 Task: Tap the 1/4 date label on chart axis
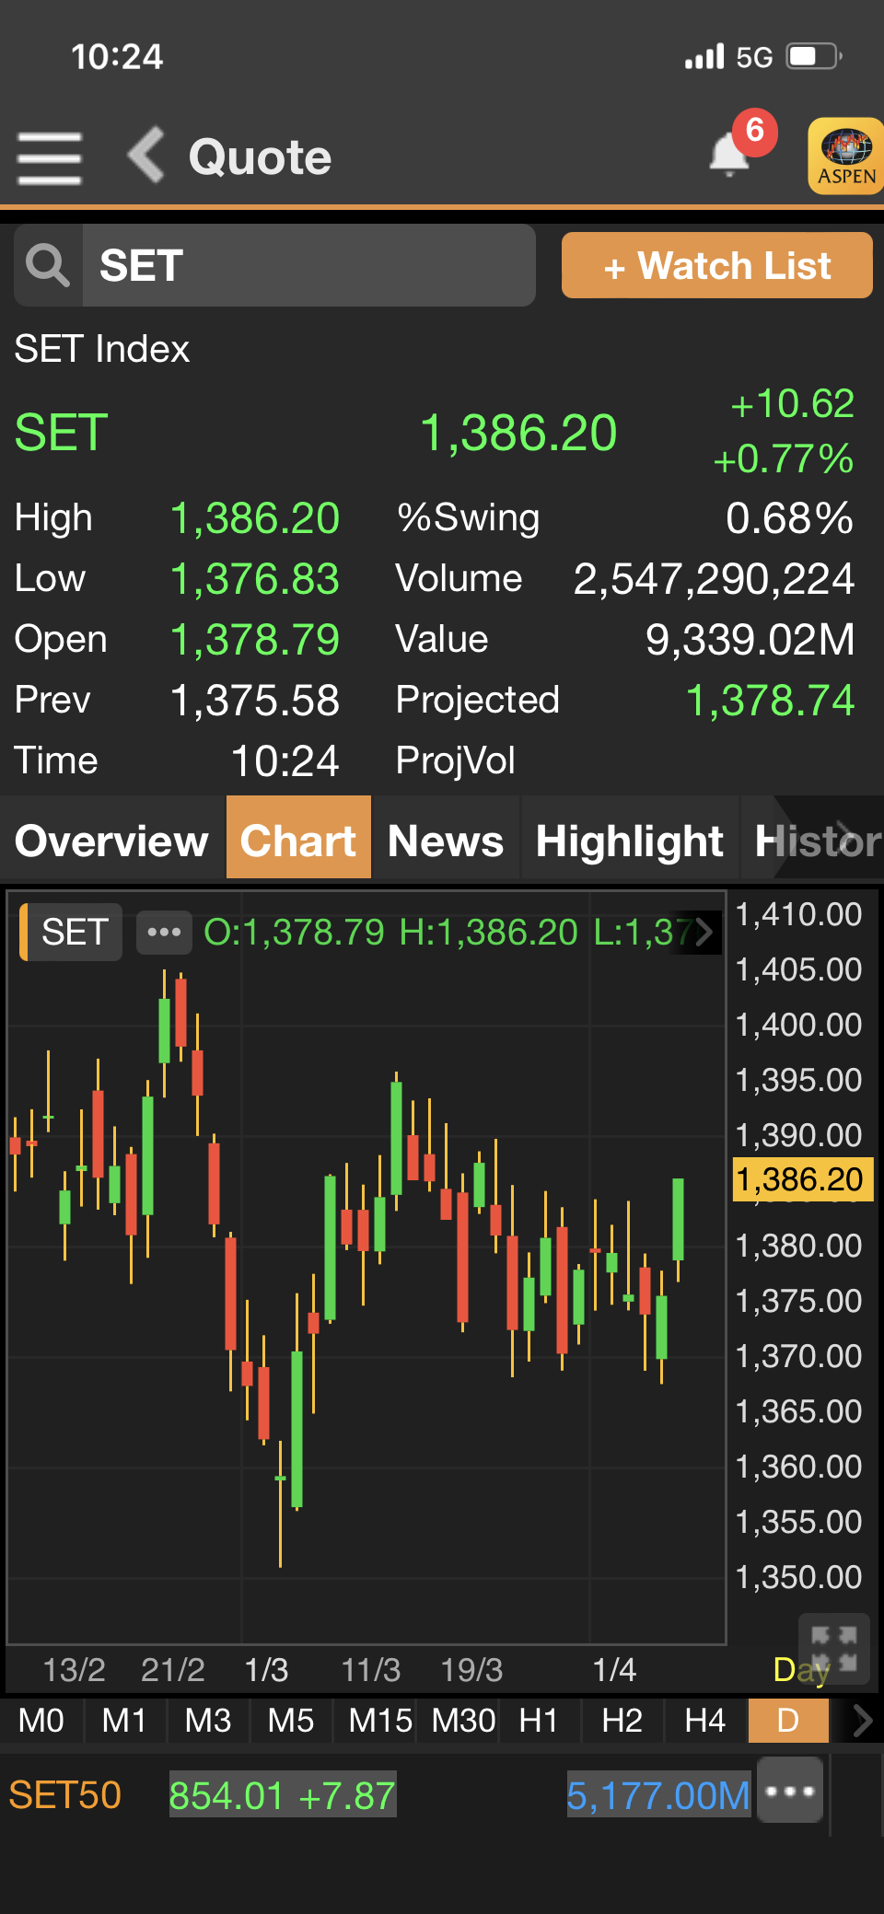[x=614, y=1669]
